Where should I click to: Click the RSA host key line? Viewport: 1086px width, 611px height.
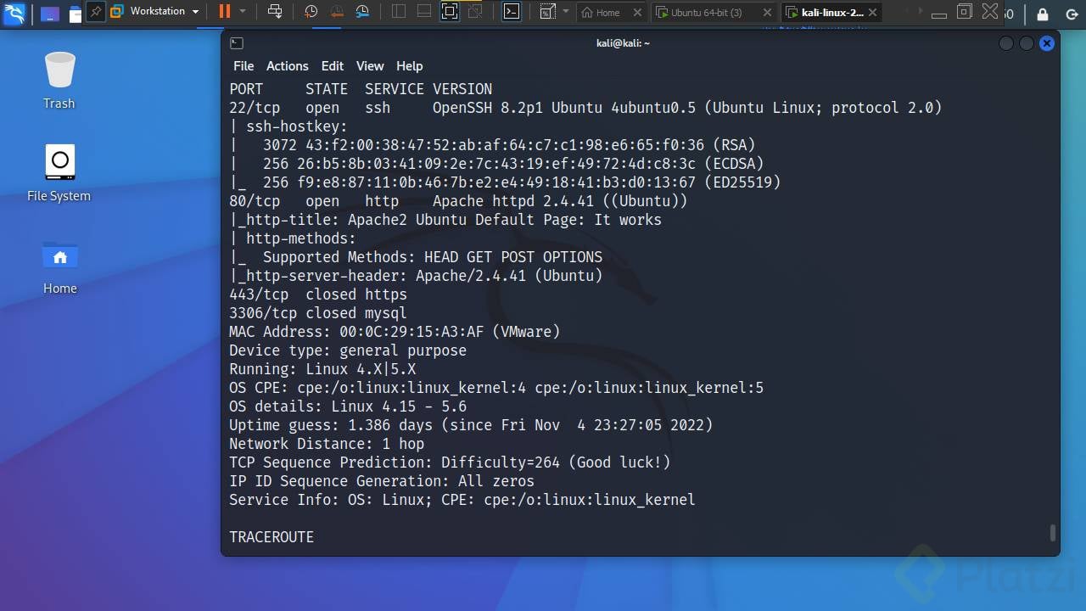[492, 145]
